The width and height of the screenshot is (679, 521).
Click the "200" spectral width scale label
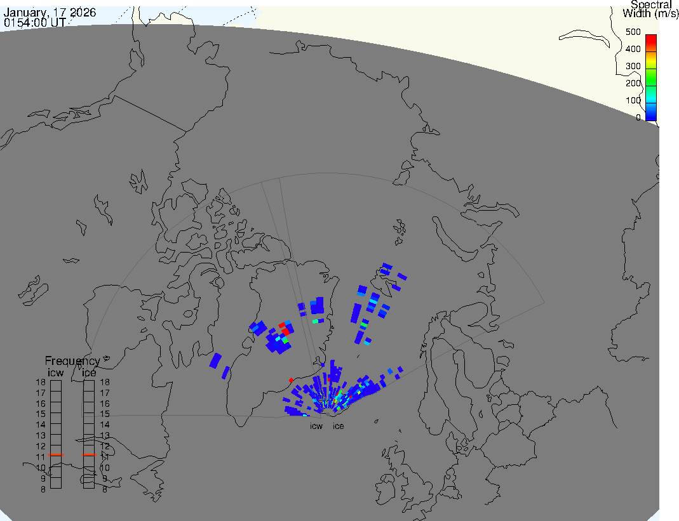point(633,83)
